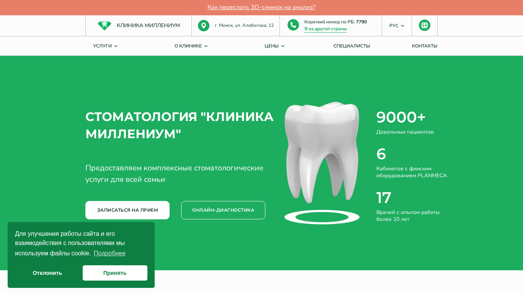
Task: Click the КЛИНИКА МИЛЛЕНИУМ brand name
Action: click(x=148, y=26)
